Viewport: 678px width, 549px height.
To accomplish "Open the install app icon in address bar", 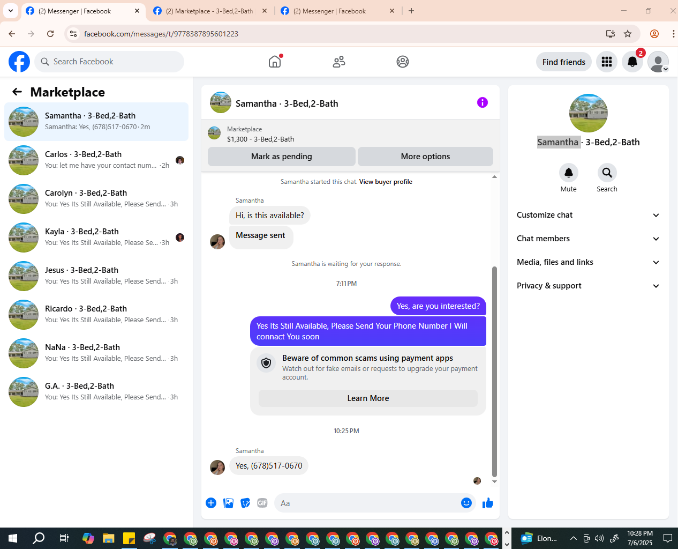I will [611, 34].
